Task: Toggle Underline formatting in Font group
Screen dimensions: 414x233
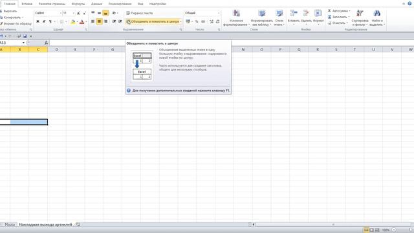Action: click(50, 21)
